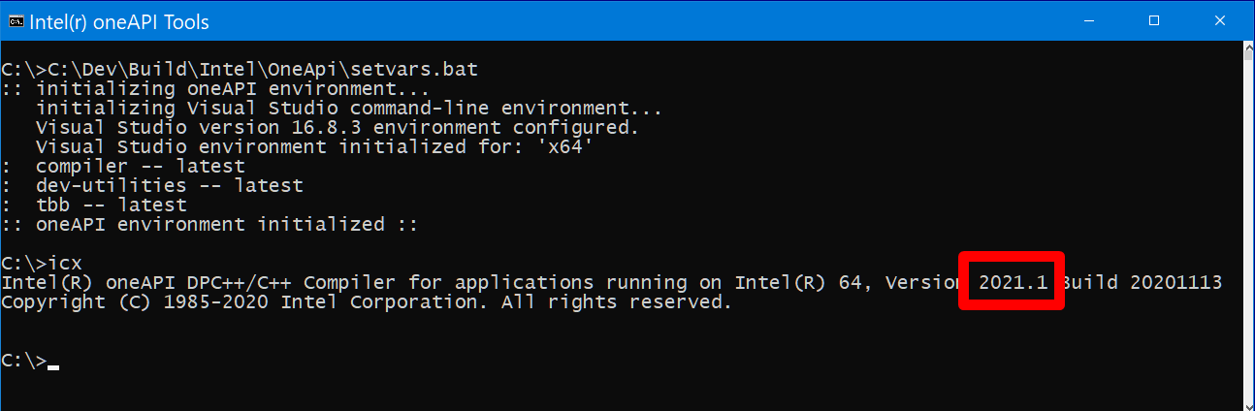Click the blinking cursor at the last prompt

click(53, 366)
